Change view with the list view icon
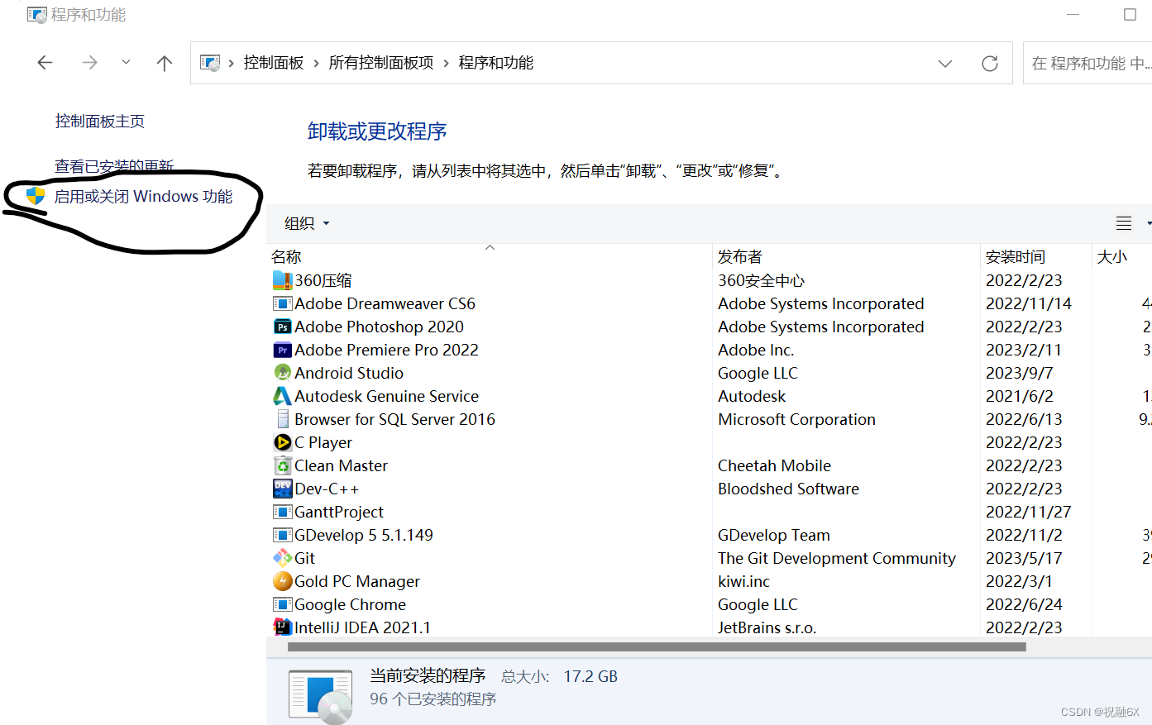This screenshot has width=1152, height=725. pyautogui.click(x=1124, y=223)
